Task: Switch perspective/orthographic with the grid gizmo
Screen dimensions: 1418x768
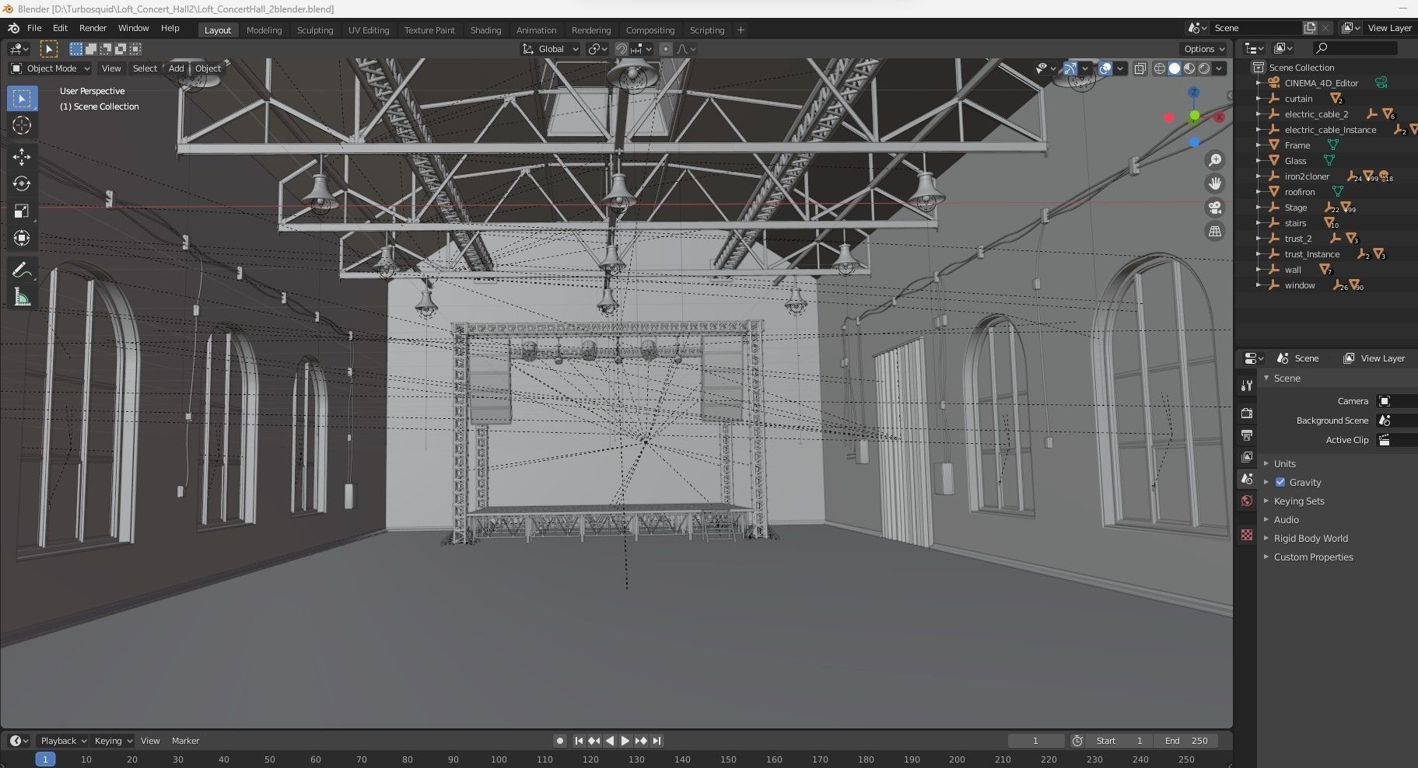Action: pos(1214,232)
